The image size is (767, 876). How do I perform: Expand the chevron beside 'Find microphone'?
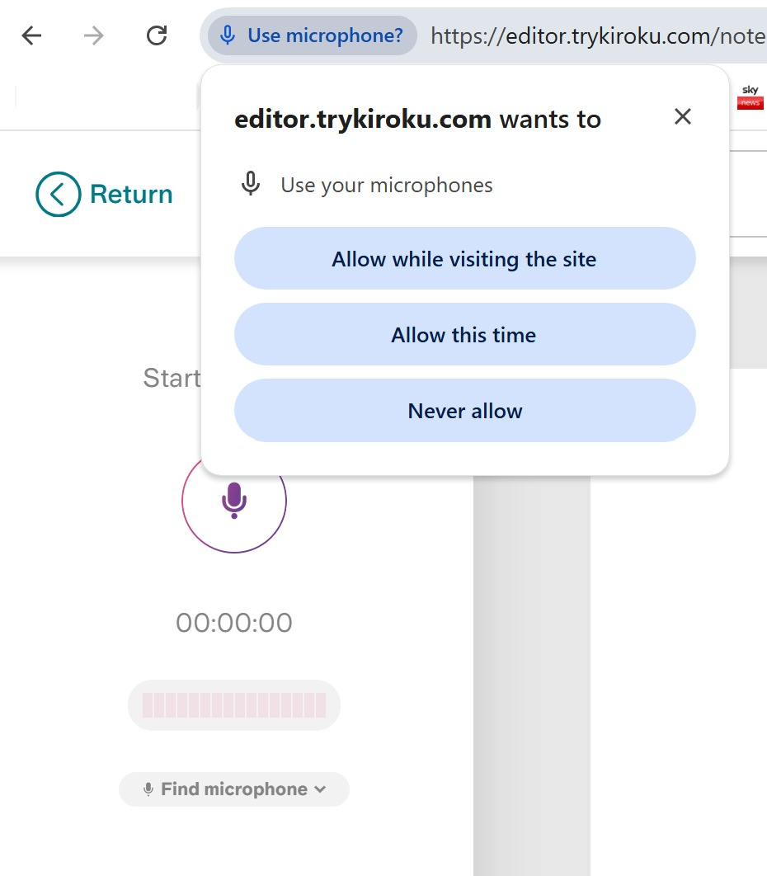click(x=321, y=789)
